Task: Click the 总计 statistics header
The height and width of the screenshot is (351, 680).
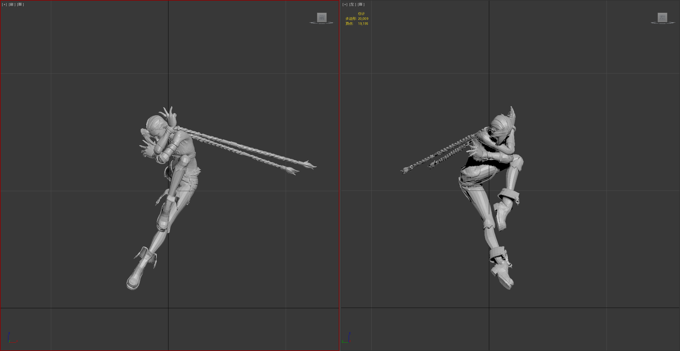Action: 361,14
